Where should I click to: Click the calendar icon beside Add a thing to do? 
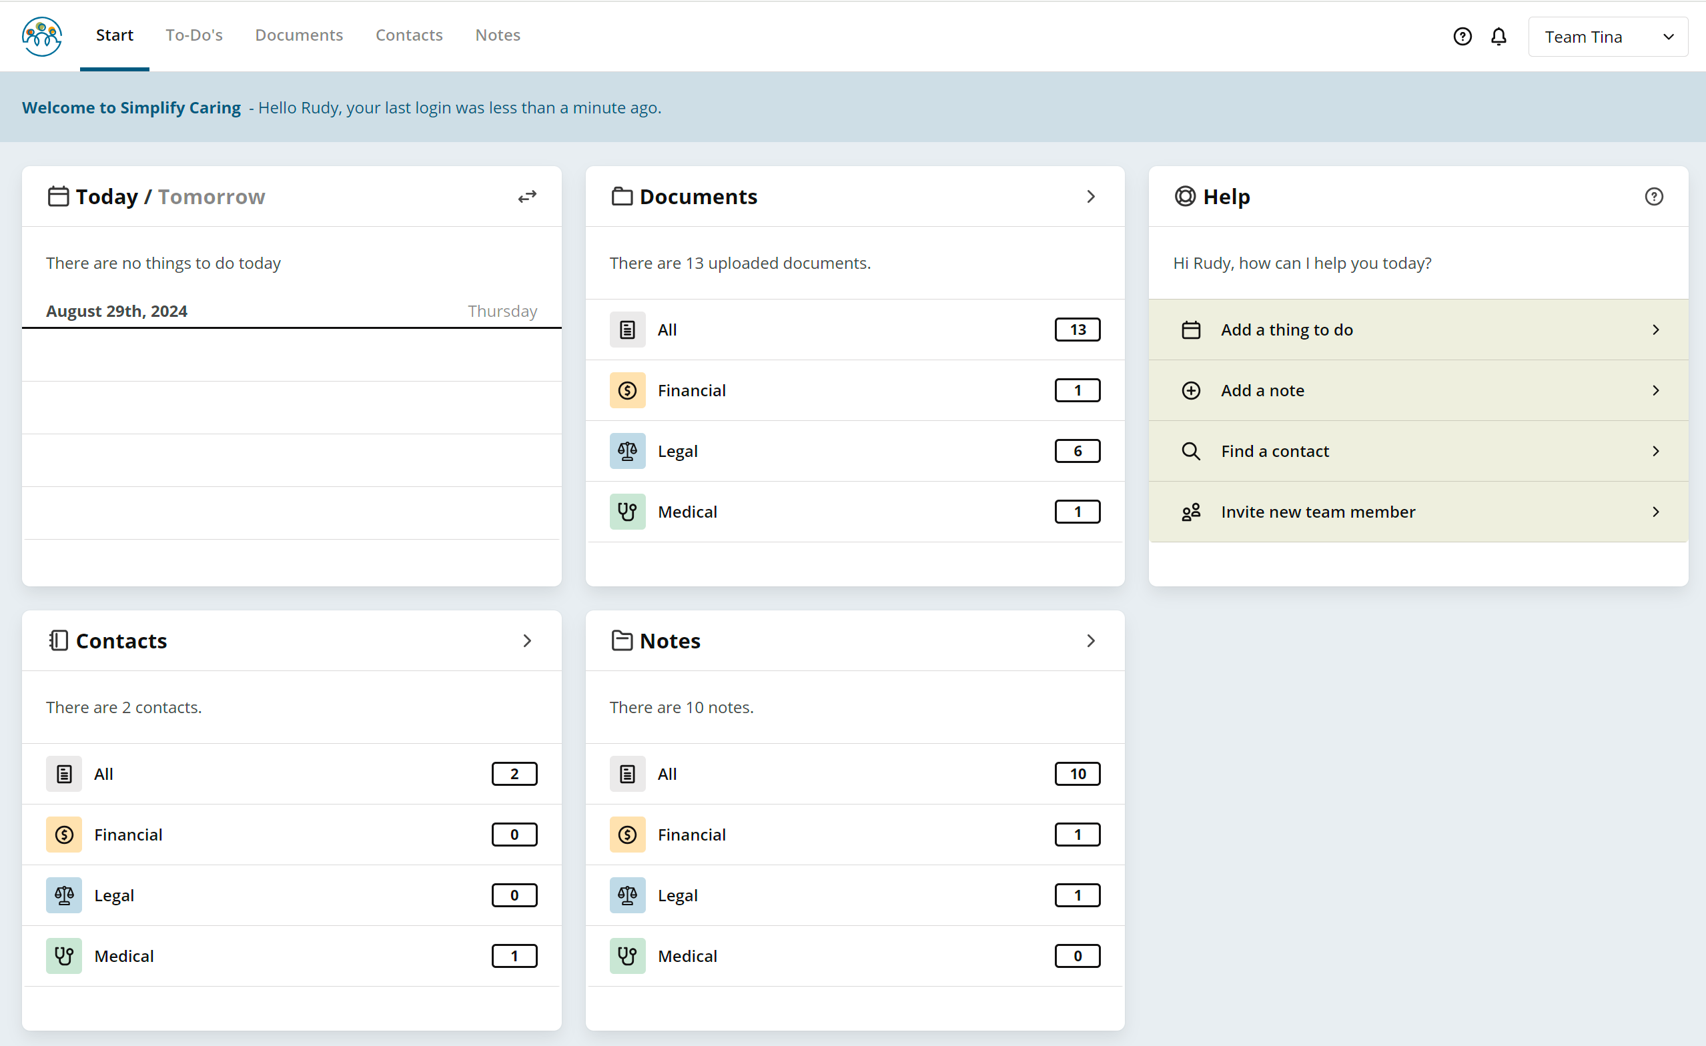pyautogui.click(x=1191, y=330)
